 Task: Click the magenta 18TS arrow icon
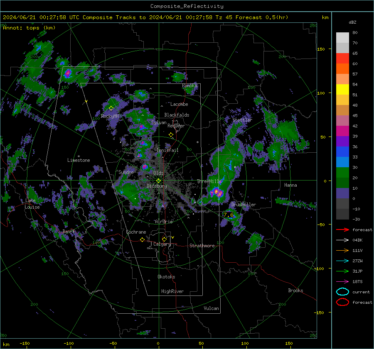[342, 282]
